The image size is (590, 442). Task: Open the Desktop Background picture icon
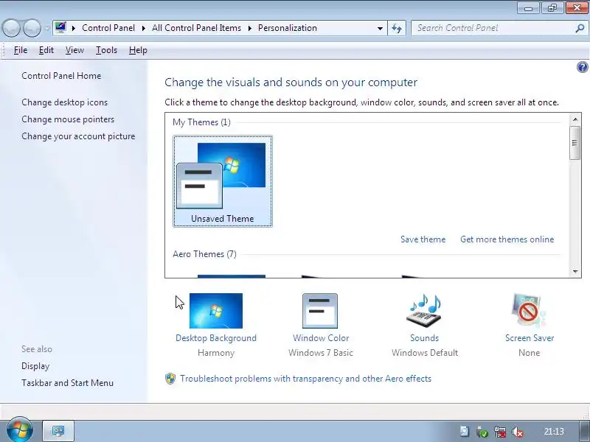[x=216, y=311]
